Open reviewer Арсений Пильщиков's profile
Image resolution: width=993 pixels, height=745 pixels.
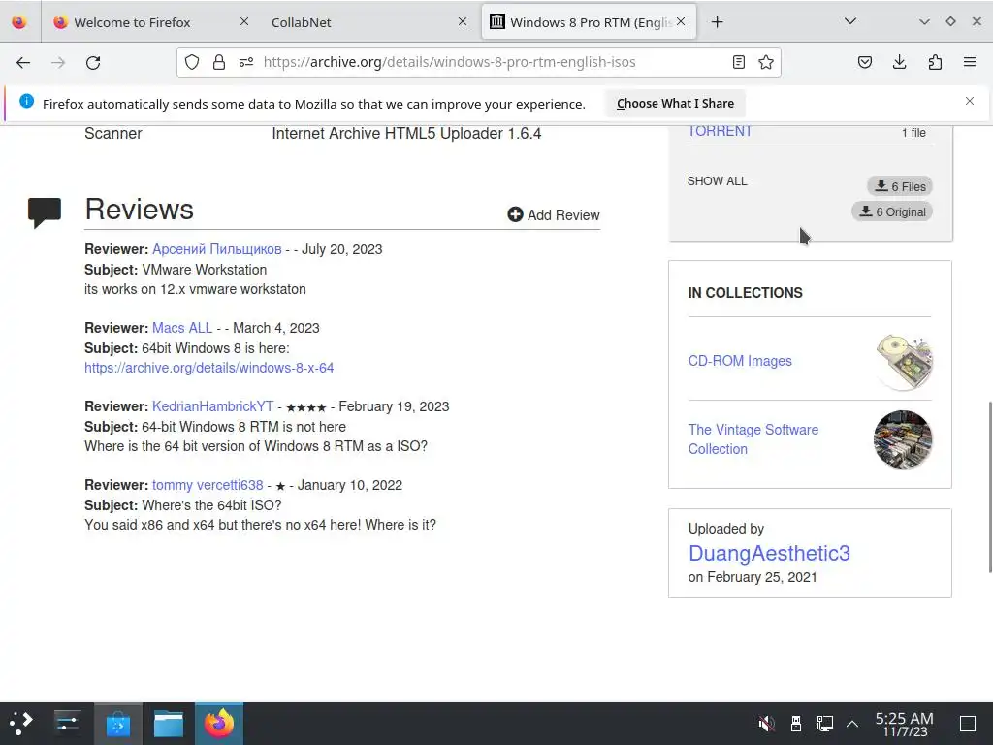[216, 249]
